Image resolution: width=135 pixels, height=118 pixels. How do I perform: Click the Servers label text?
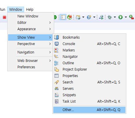pos(68,89)
